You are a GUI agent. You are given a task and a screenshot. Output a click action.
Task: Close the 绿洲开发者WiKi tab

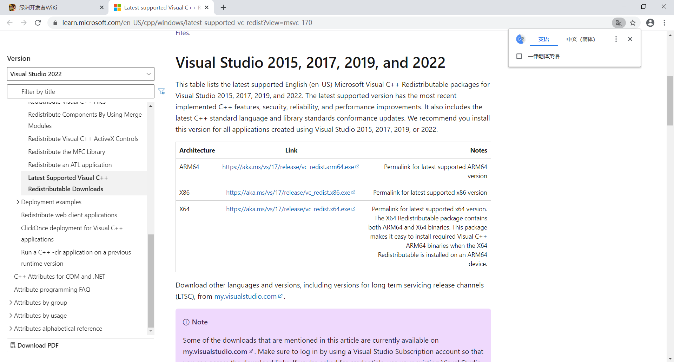click(x=102, y=7)
